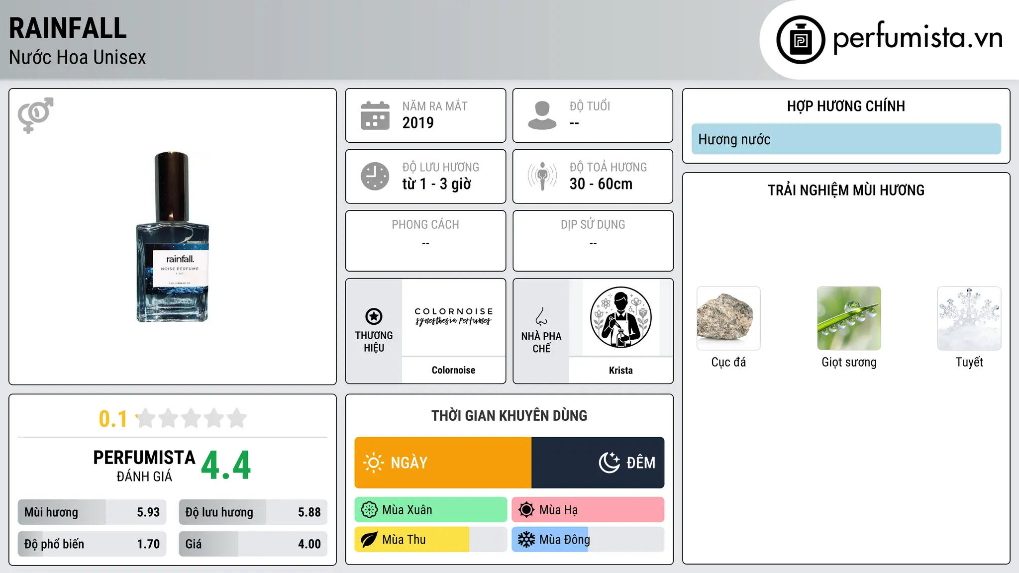
Task: Click the Độ tuổi label
Action: pyautogui.click(x=590, y=106)
